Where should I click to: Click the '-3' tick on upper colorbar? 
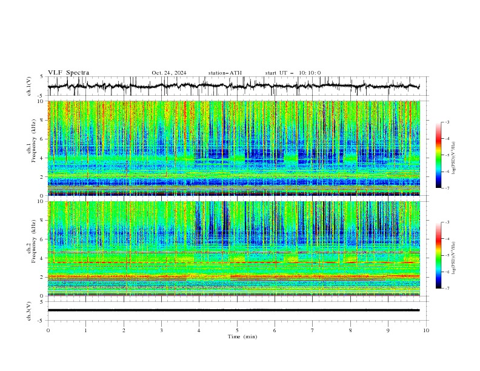447,122
